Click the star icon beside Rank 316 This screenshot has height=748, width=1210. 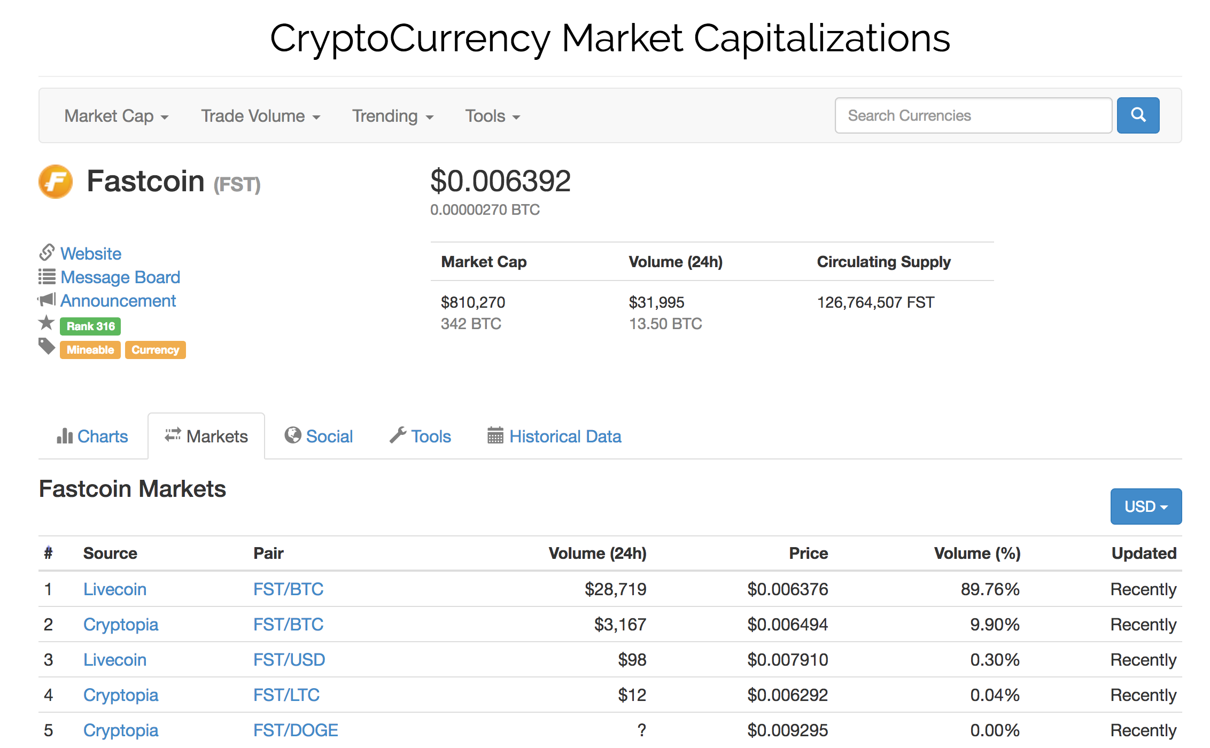point(46,323)
